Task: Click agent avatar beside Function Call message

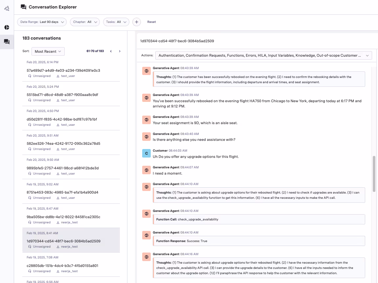Action: (146, 214)
